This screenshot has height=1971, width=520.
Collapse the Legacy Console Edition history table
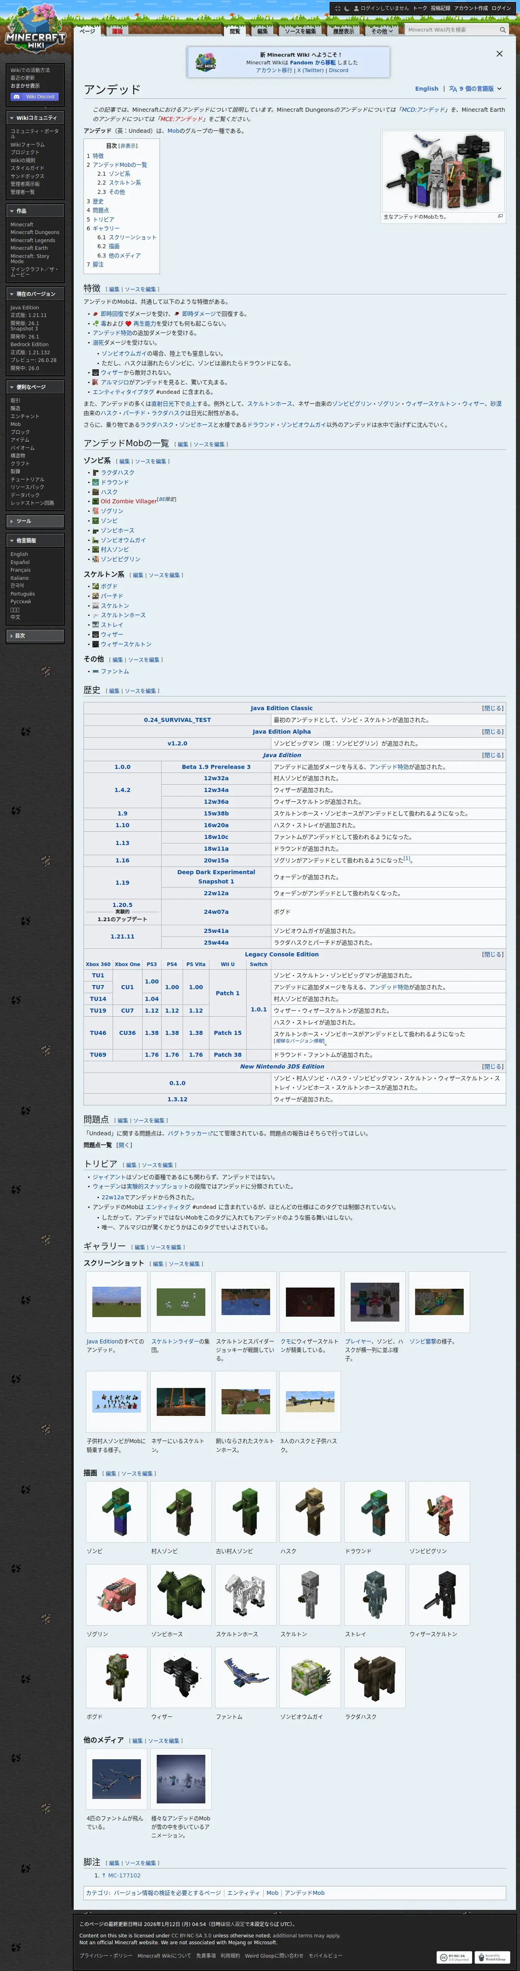click(x=492, y=955)
